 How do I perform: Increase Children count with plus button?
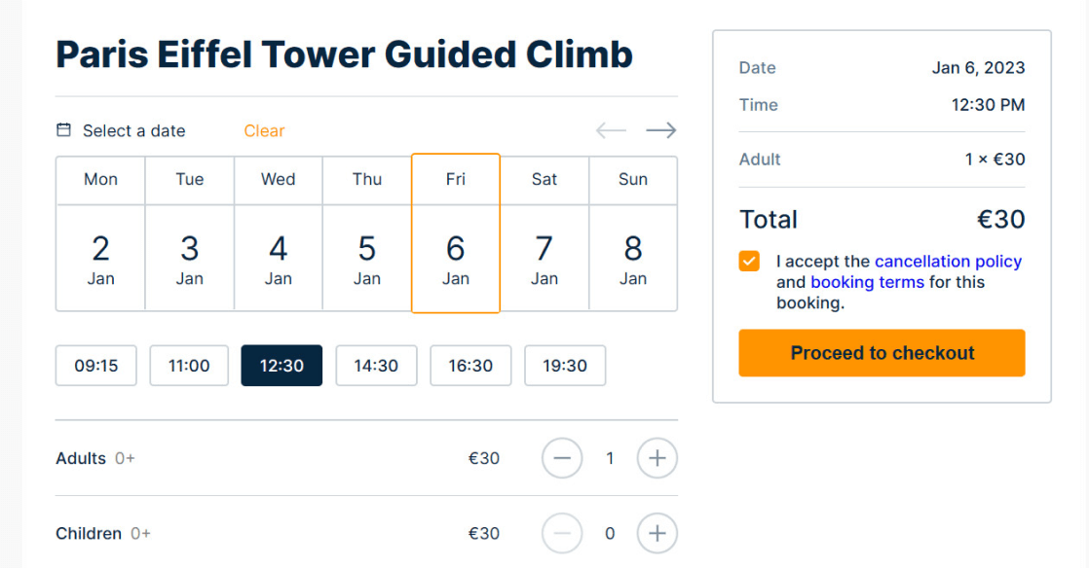click(657, 533)
